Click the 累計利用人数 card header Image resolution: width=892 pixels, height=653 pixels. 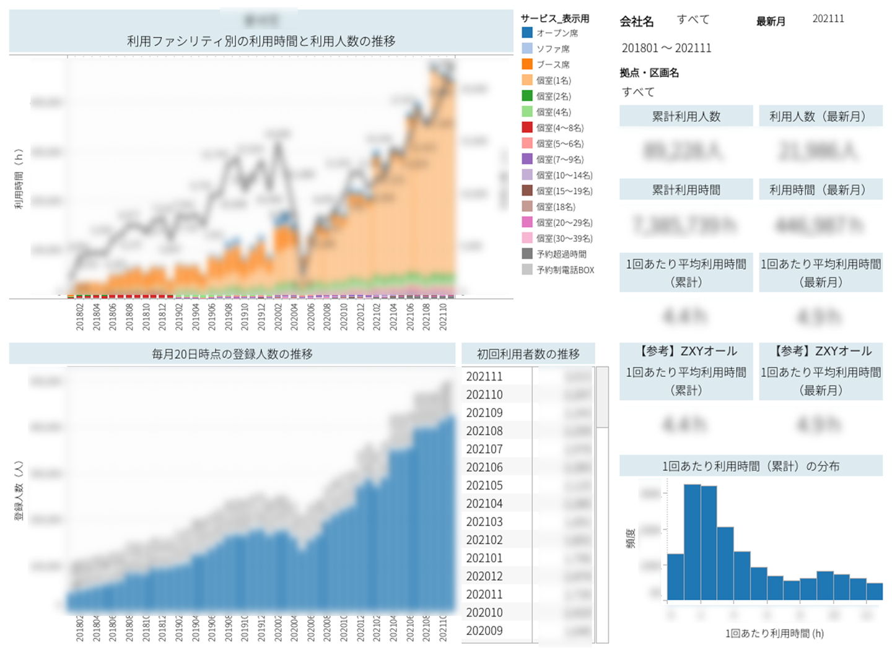(686, 116)
